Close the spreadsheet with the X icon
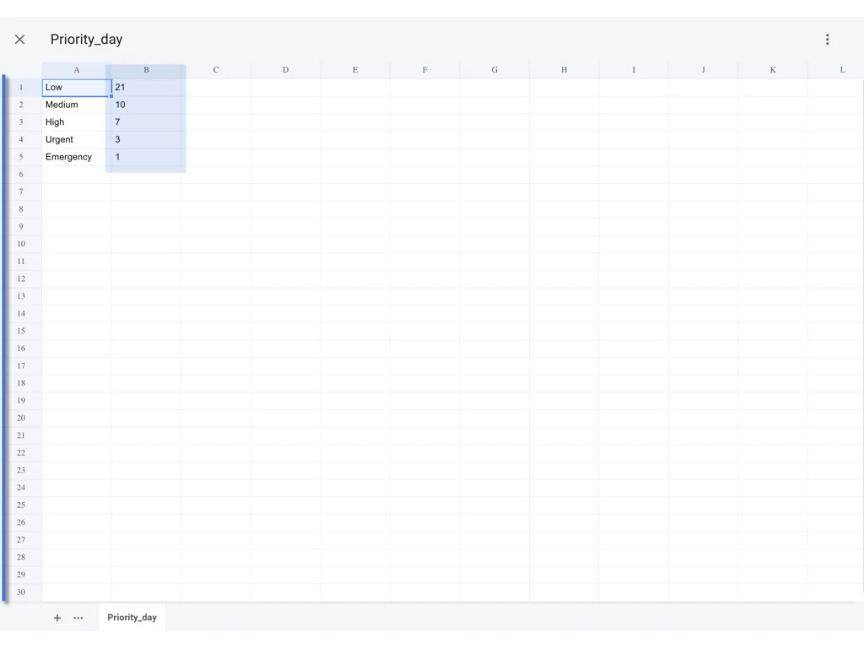This screenshot has height=648, width=864. tap(19, 39)
